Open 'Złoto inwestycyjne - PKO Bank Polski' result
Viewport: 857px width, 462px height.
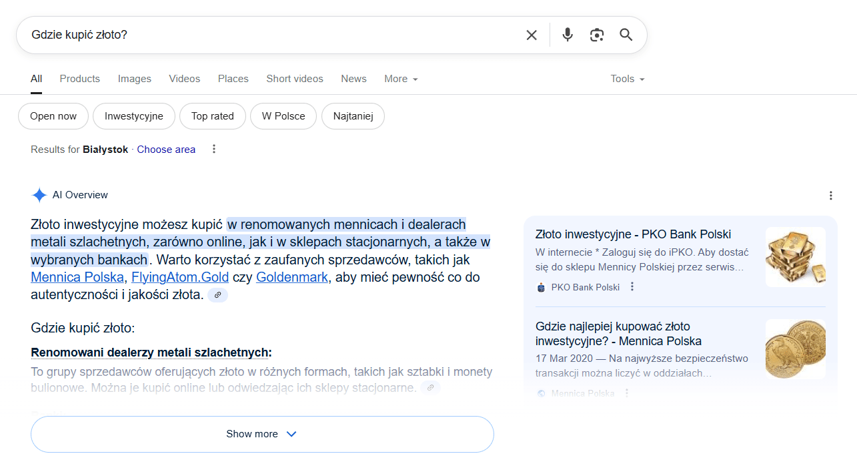[634, 234]
